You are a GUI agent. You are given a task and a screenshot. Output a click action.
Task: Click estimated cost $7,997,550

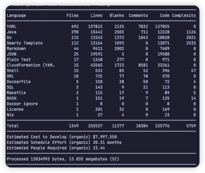point(105,137)
